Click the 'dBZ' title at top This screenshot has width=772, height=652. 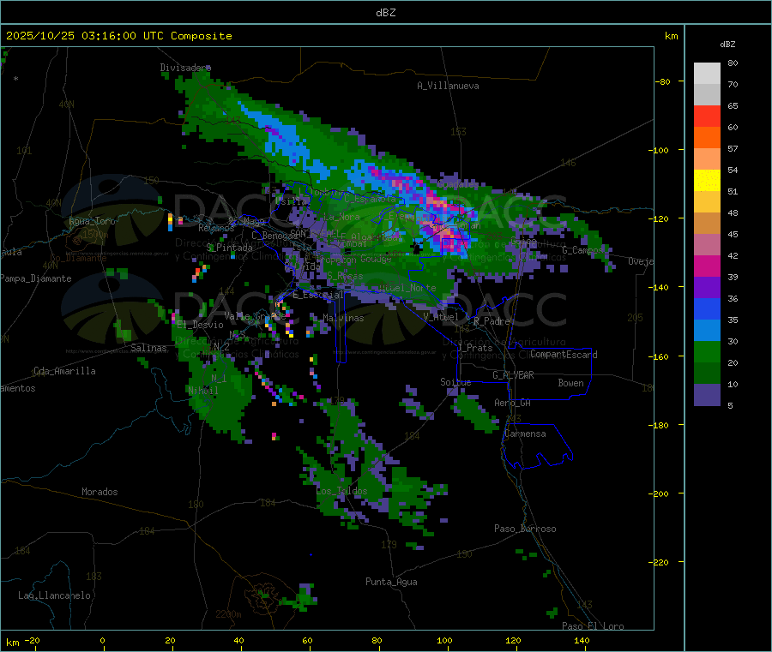click(385, 13)
